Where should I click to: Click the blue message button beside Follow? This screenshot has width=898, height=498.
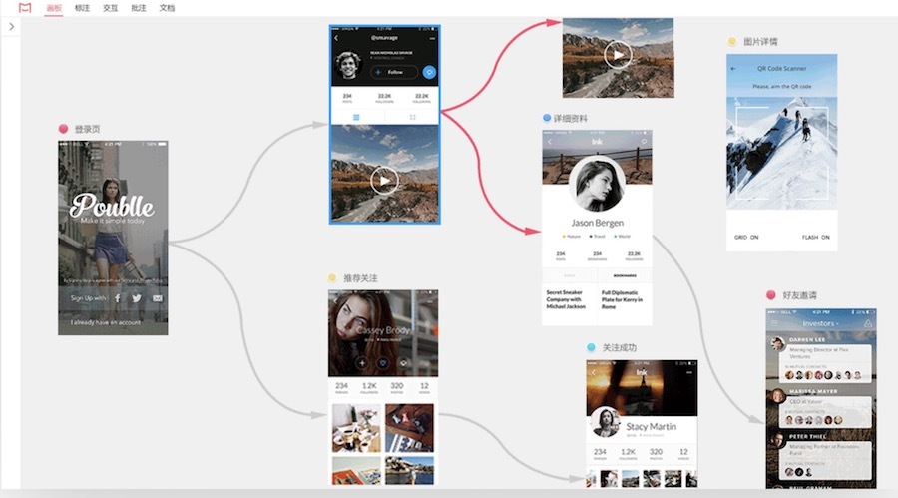(x=429, y=72)
